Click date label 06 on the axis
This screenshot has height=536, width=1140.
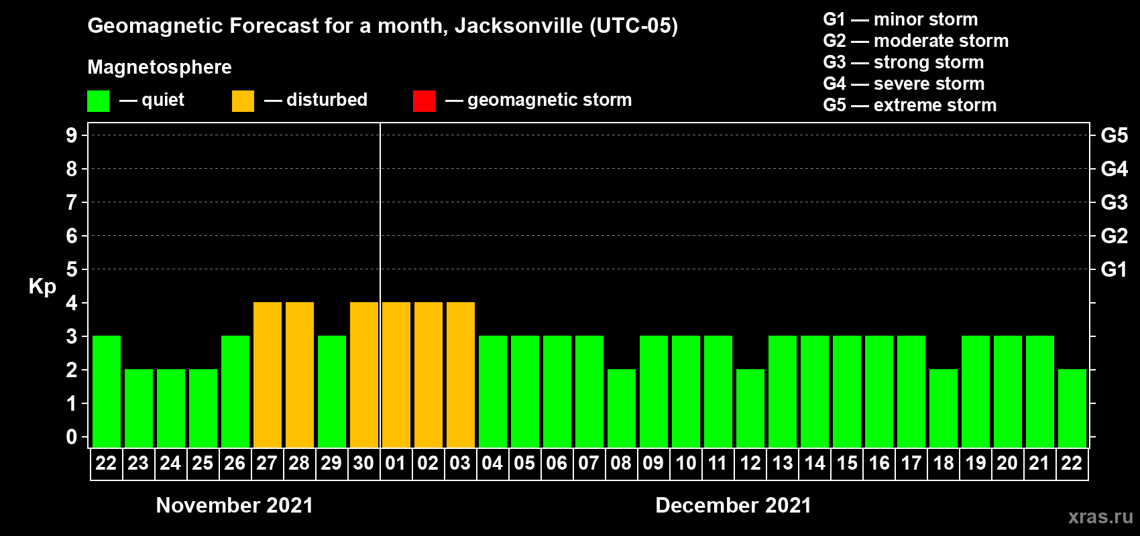(557, 463)
